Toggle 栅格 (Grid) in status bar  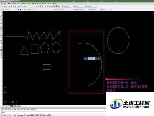coord(22,115)
